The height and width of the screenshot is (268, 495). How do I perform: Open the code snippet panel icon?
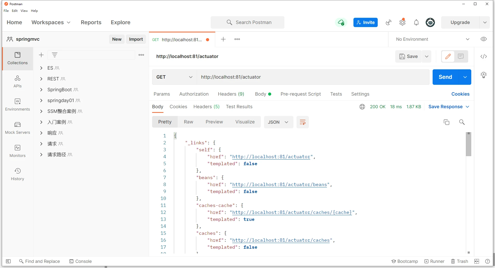[483, 56]
